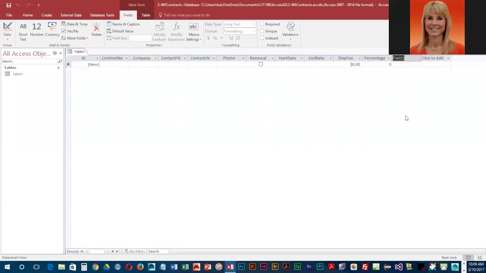The height and width of the screenshot is (273, 486).
Task: Open the All Access Objects pane menu
Action: coord(55,53)
